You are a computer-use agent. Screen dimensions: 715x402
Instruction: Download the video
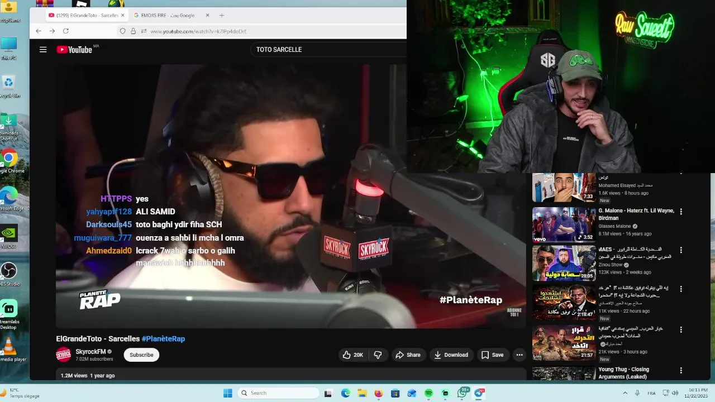(451, 355)
